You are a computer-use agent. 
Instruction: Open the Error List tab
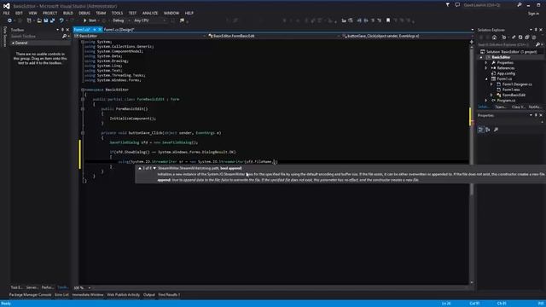(x=61, y=295)
